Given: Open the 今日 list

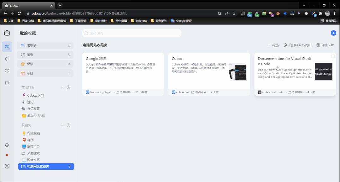Looking at the screenshot, I should click(45, 73).
